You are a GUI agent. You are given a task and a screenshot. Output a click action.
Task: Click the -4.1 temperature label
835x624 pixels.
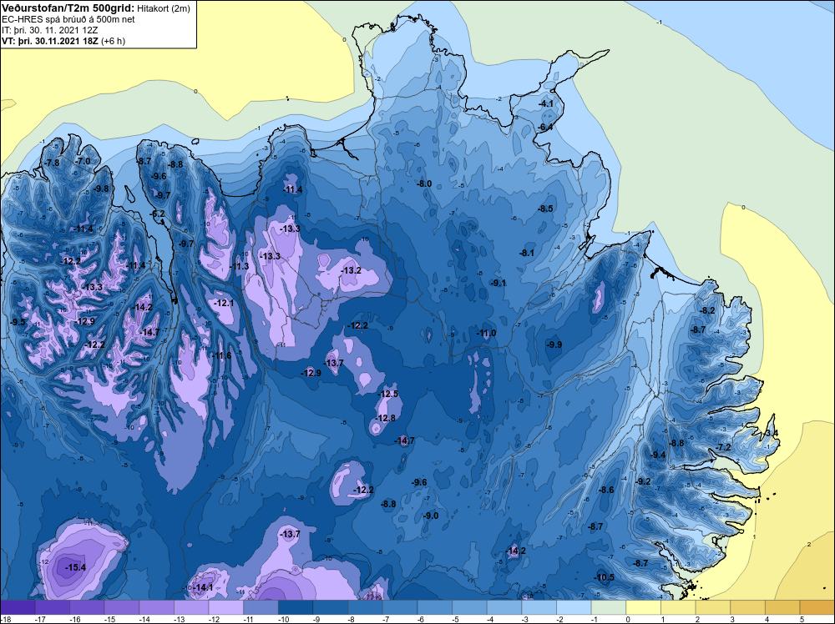[x=546, y=103]
